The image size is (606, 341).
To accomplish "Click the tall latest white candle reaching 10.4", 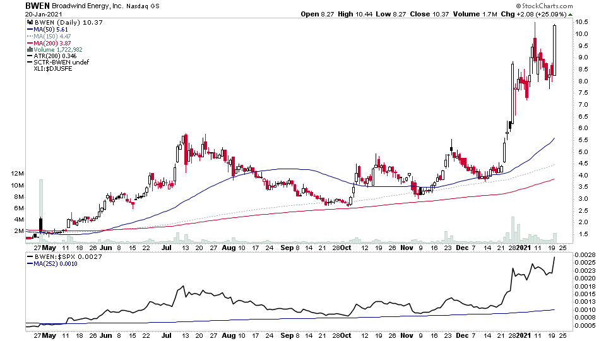I will pyautogui.click(x=555, y=51).
